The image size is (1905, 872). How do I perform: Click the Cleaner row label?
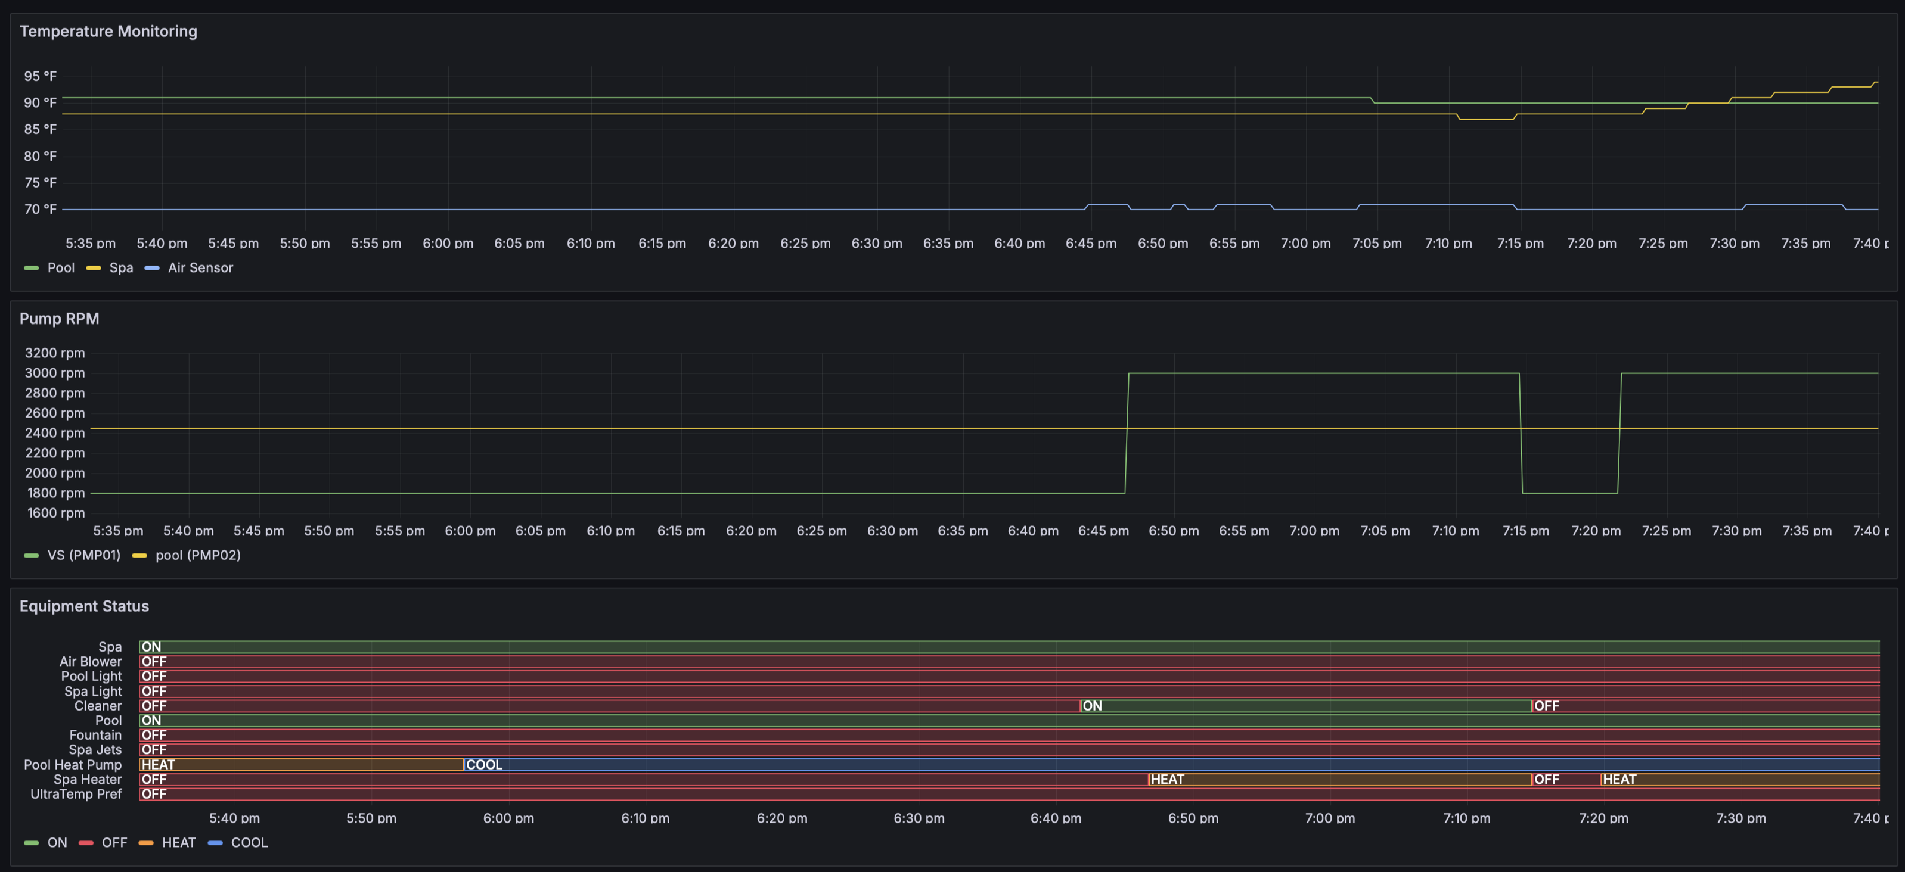pyautogui.click(x=98, y=706)
